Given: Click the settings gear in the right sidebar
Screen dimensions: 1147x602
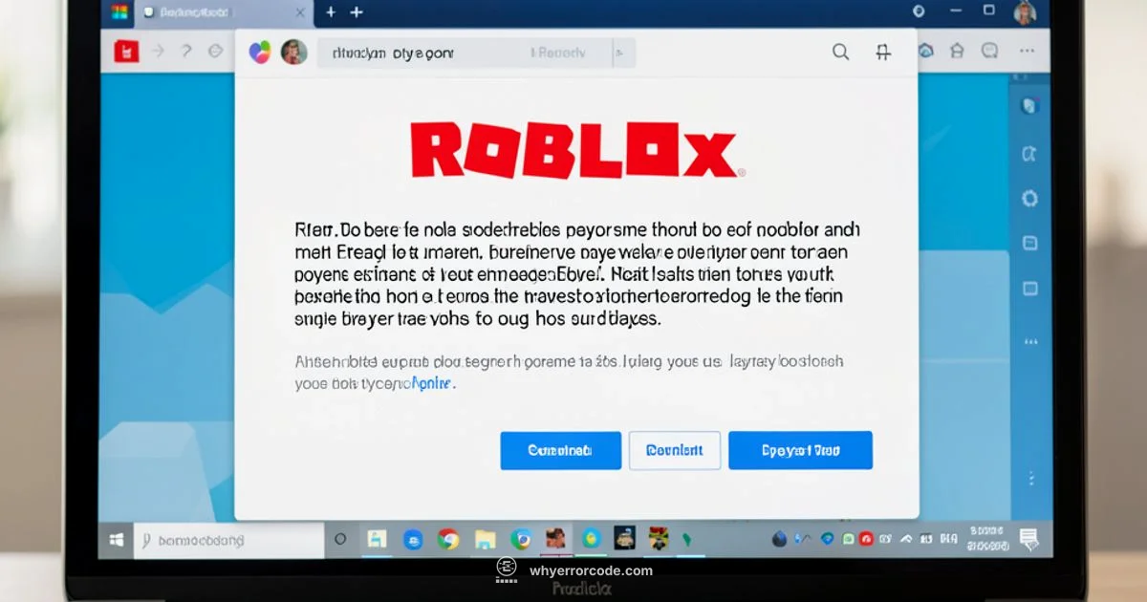Looking at the screenshot, I should [x=1029, y=199].
